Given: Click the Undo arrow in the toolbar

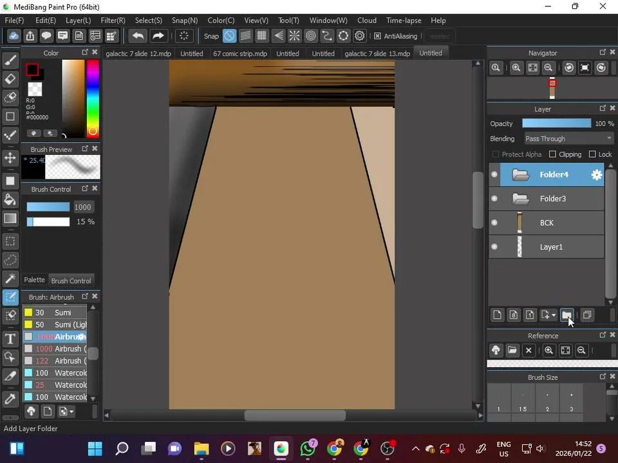Looking at the screenshot, I should click(138, 35).
